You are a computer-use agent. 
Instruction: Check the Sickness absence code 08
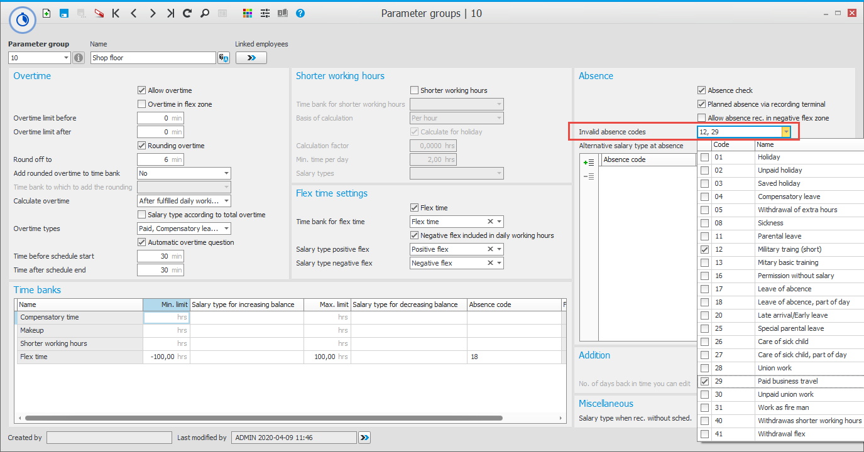click(x=705, y=223)
